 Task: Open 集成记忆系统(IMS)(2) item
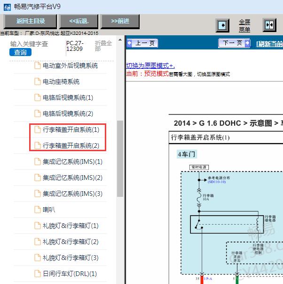72,178
